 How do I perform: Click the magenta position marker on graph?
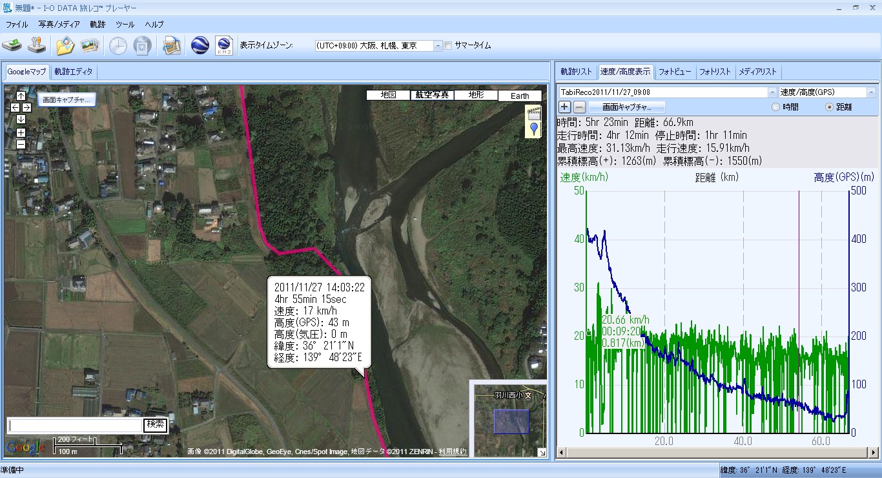coord(799,311)
